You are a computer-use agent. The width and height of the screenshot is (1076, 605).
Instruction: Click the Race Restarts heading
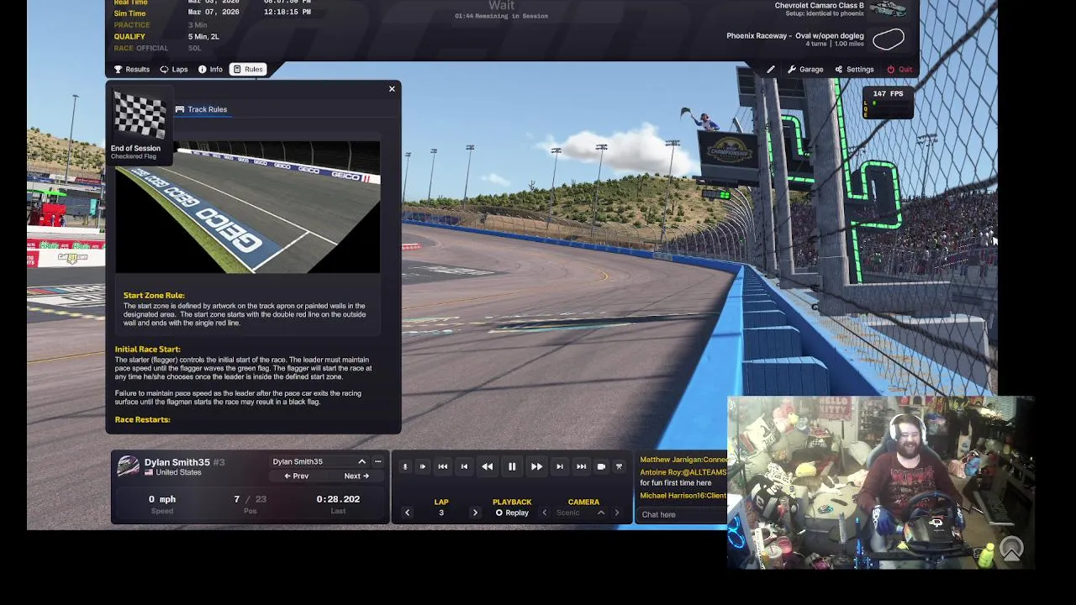142,419
